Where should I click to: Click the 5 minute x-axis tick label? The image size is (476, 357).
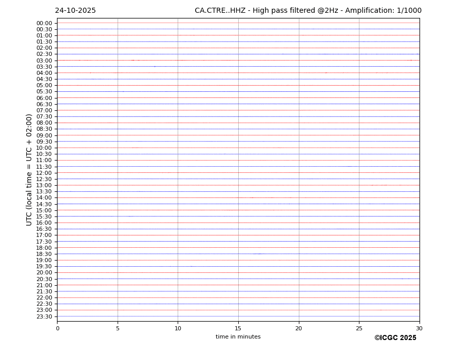click(x=118, y=329)
